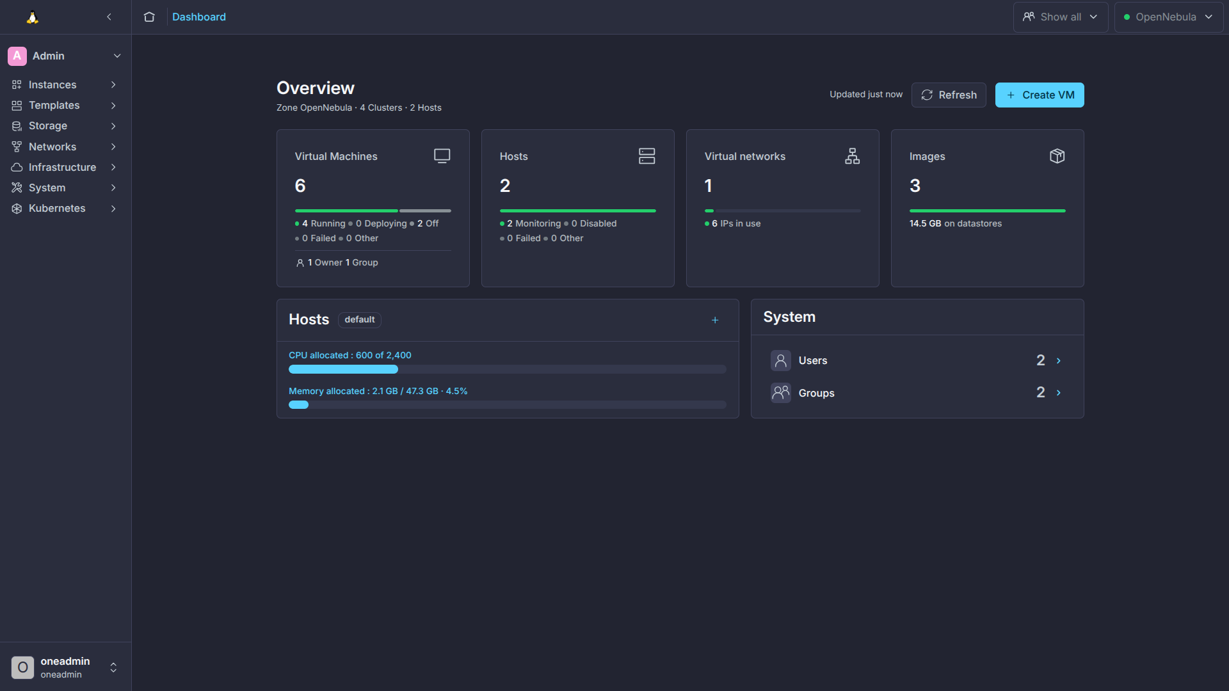Open the Show all group filter dropdown

[x=1060, y=17]
